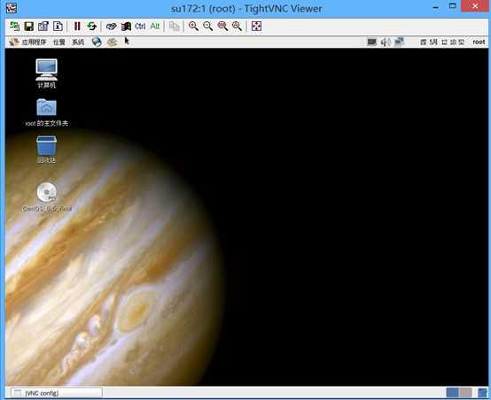Click the Zoom in magnifier
The width and height of the screenshot is (491, 400).
click(x=193, y=27)
